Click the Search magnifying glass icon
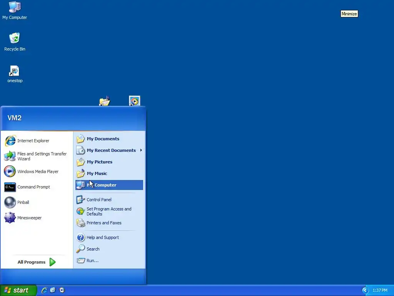 click(x=81, y=249)
